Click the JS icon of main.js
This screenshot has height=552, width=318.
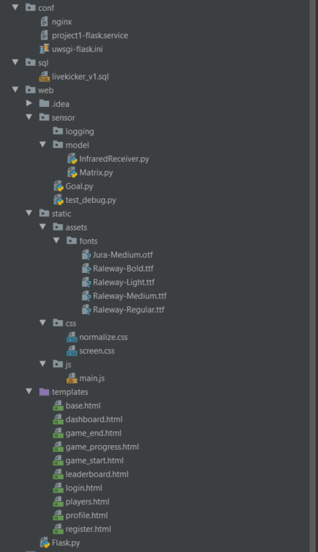(x=72, y=379)
